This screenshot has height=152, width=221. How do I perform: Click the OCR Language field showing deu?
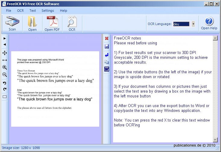click(181, 24)
